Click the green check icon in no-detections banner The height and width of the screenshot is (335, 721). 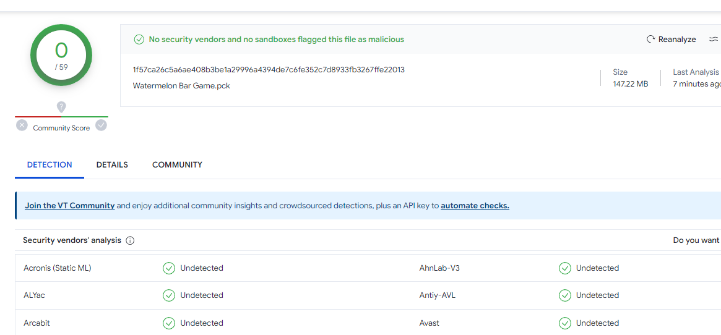pyautogui.click(x=139, y=40)
